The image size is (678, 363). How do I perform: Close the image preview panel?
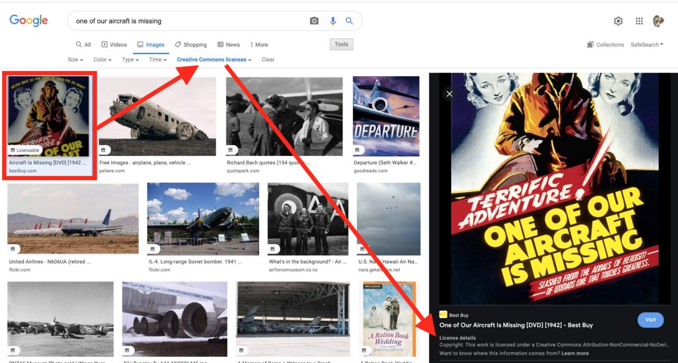click(x=449, y=94)
